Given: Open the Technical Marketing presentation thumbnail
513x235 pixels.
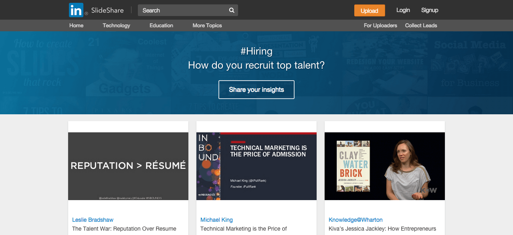Looking at the screenshot, I should coord(256,166).
